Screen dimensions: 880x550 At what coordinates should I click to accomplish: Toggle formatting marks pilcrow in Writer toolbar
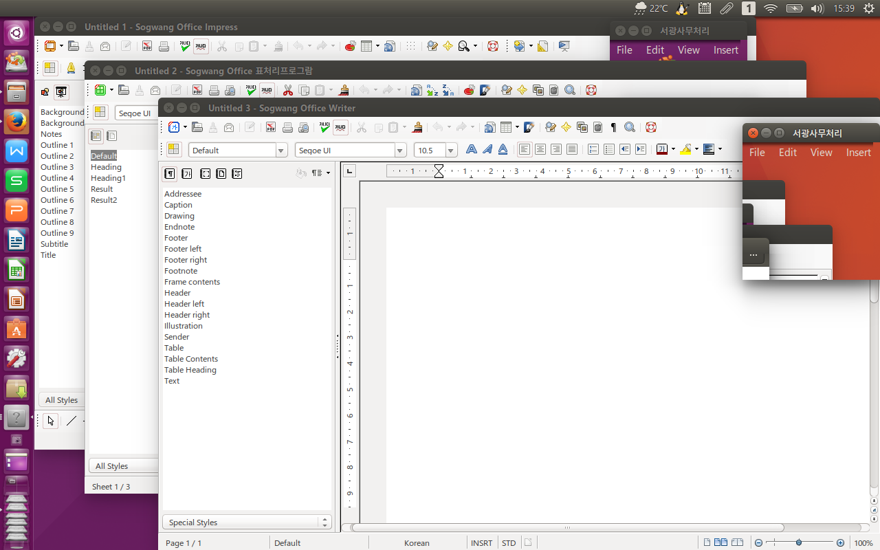pyautogui.click(x=613, y=127)
